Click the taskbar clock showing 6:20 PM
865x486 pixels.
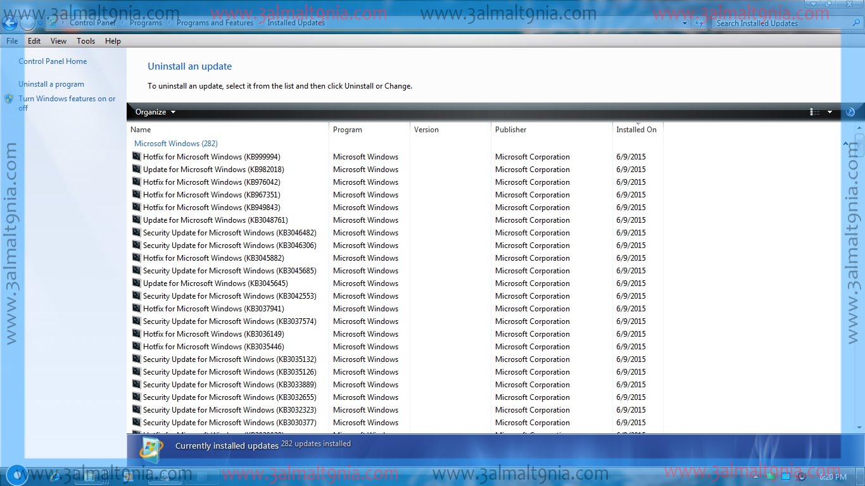pyautogui.click(x=833, y=477)
